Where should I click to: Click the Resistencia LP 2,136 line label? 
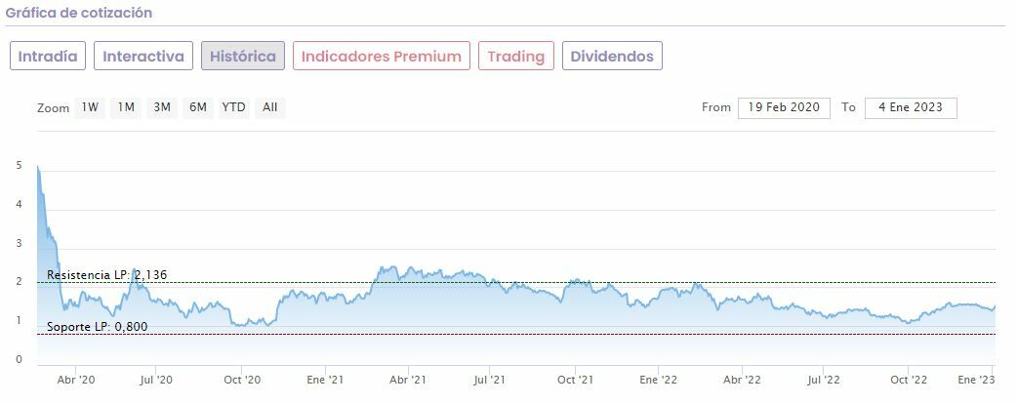(106, 275)
